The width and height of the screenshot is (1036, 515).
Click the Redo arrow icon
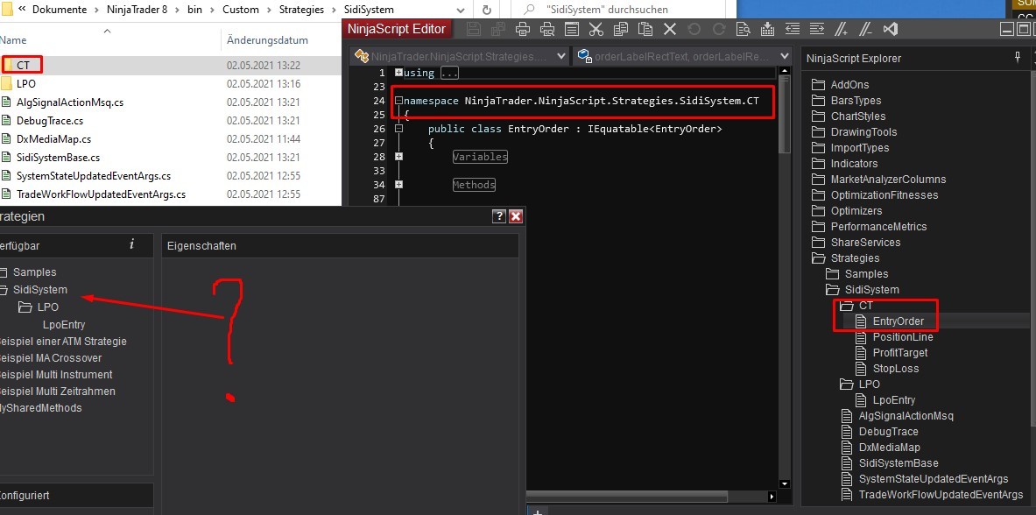click(719, 28)
